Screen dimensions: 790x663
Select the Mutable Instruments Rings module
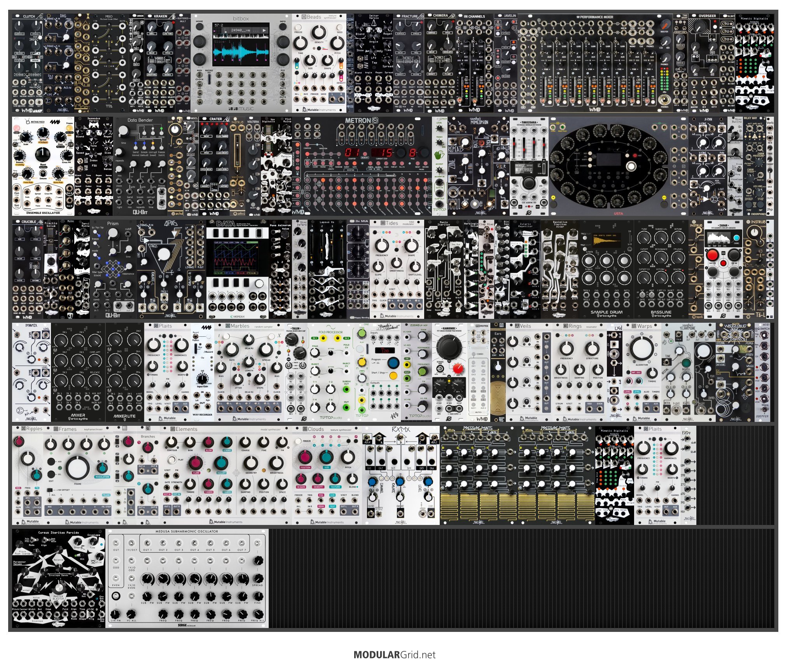pyautogui.click(x=580, y=372)
